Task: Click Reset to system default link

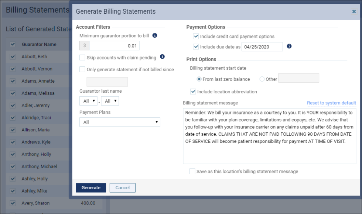Action: (331, 103)
